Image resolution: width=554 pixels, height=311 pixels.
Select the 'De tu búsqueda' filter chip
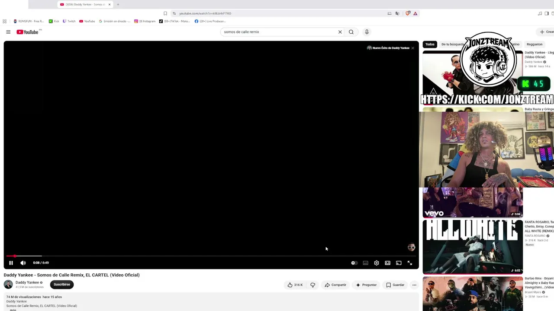click(x=452, y=44)
